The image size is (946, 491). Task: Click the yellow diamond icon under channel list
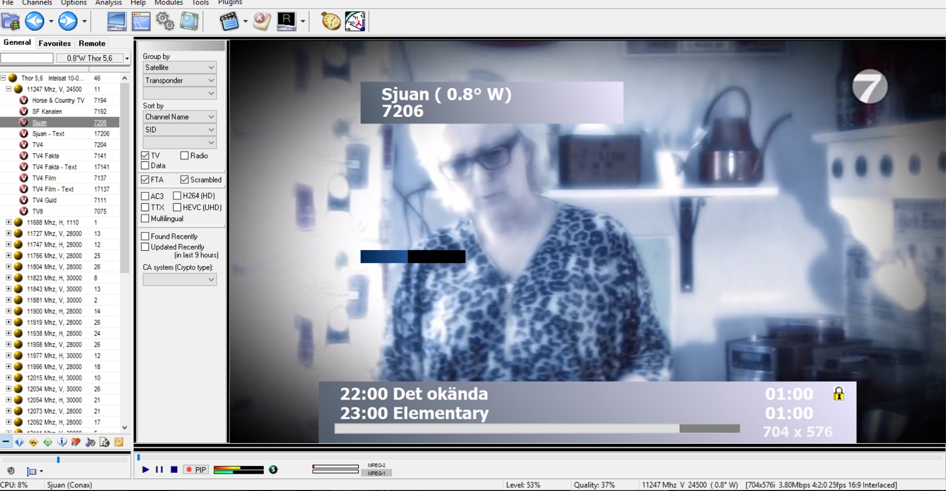34,442
